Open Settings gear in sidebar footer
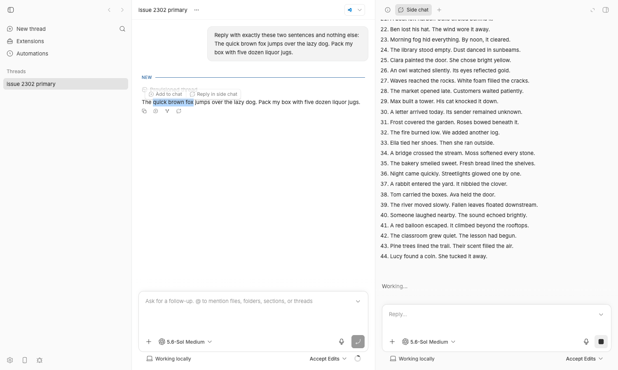 tap(10, 360)
